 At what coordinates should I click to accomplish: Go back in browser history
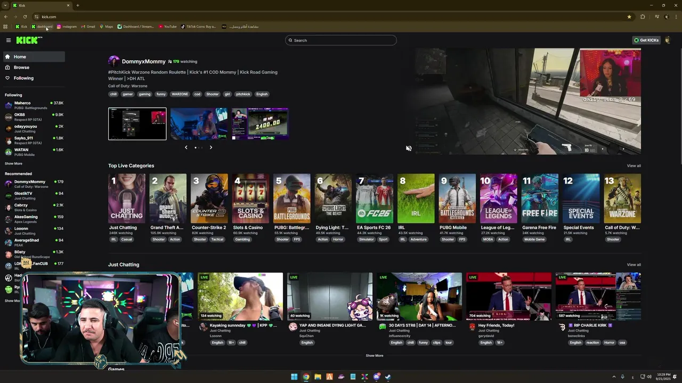tap(6, 16)
